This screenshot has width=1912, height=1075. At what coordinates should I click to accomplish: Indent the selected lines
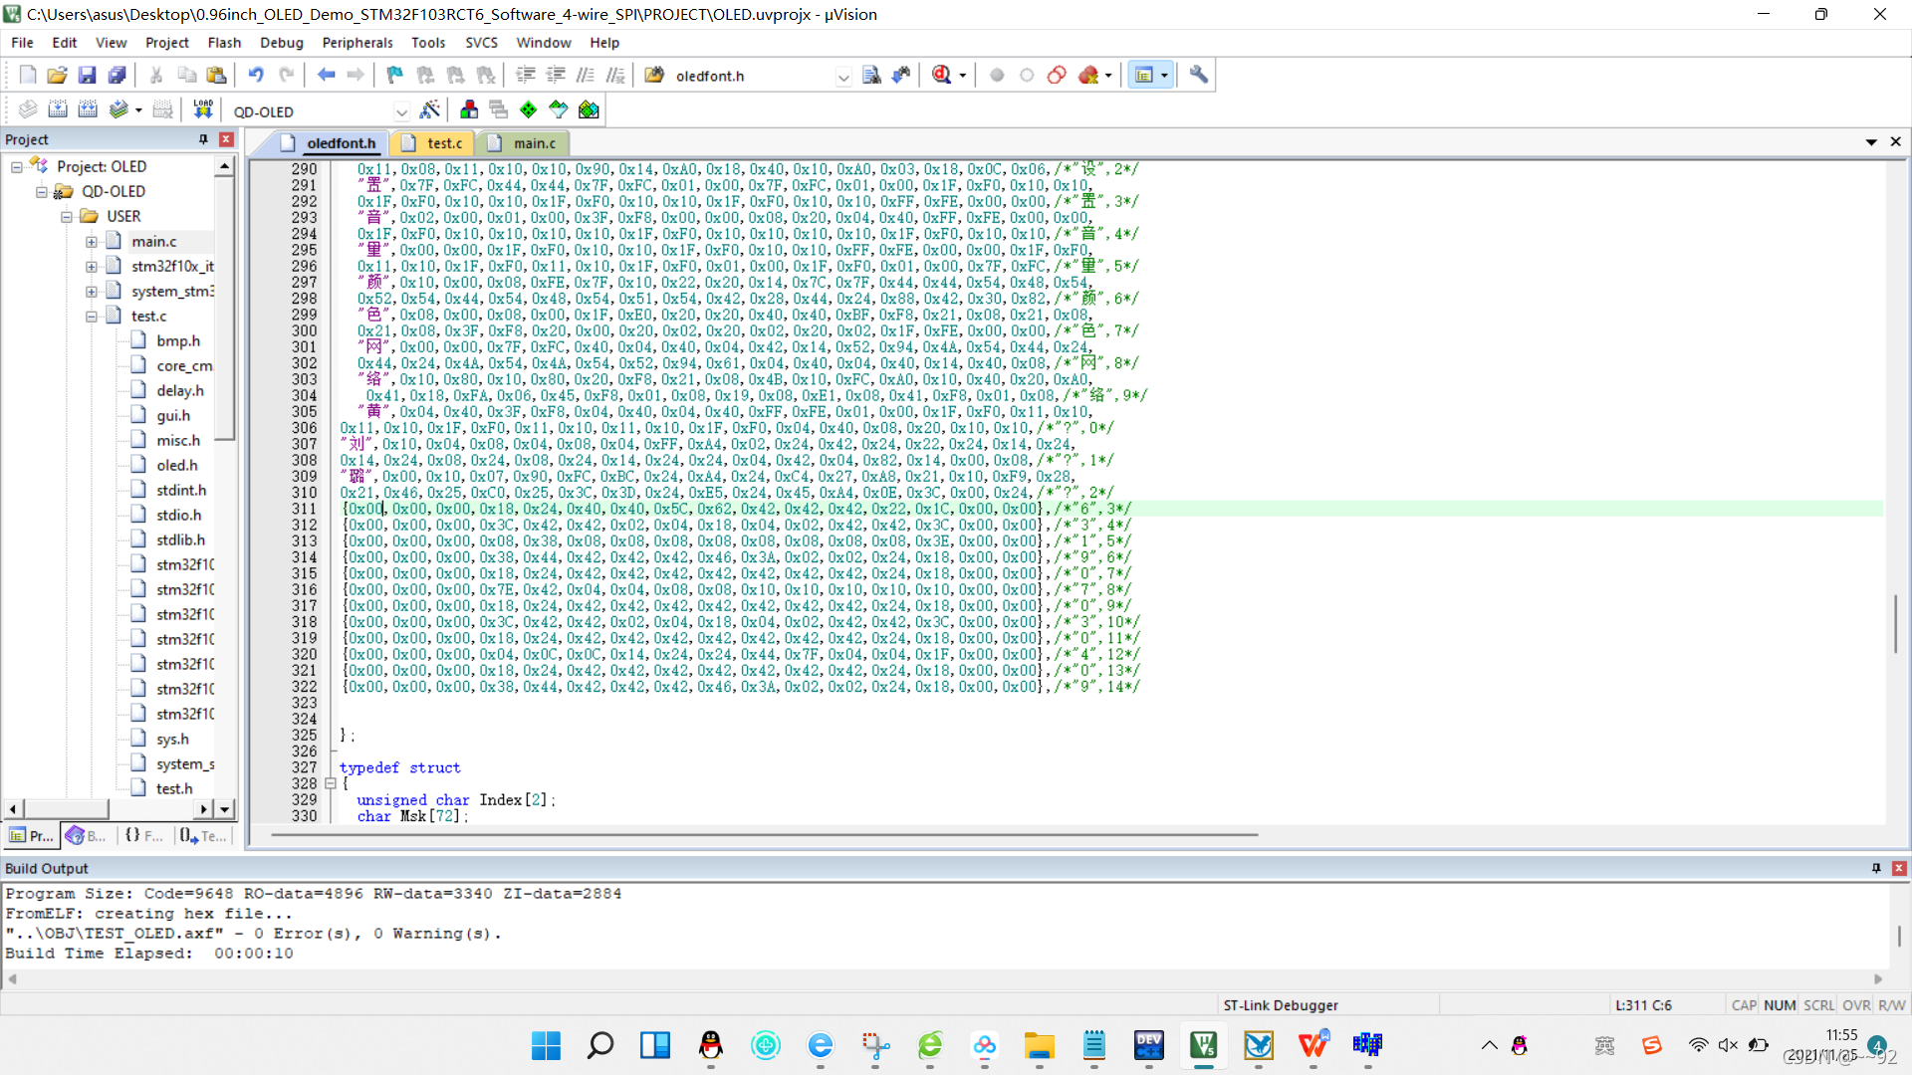point(526,76)
